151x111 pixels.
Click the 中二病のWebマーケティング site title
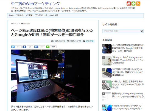(35, 4)
